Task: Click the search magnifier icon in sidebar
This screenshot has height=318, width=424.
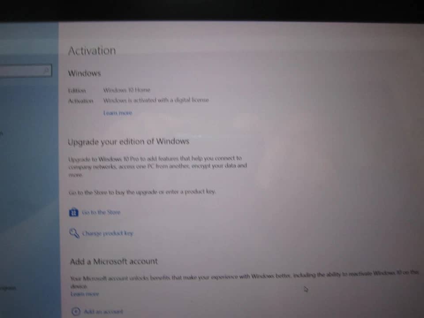Action: (x=46, y=70)
